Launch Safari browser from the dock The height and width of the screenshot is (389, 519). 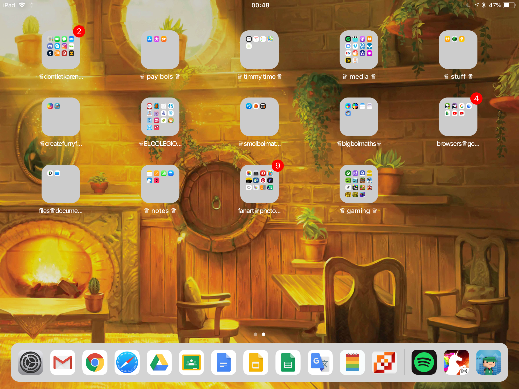127,362
